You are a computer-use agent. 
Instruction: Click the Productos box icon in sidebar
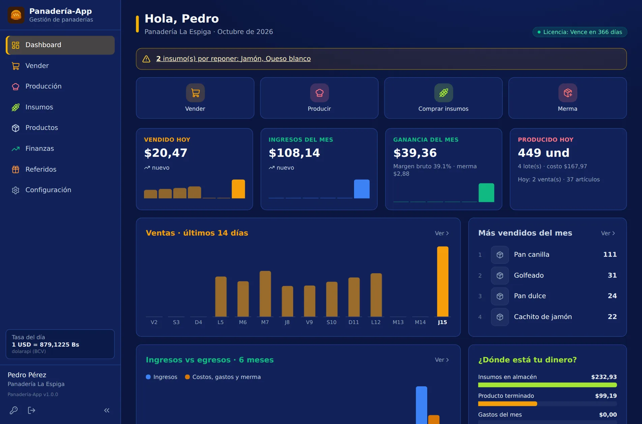pos(16,128)
